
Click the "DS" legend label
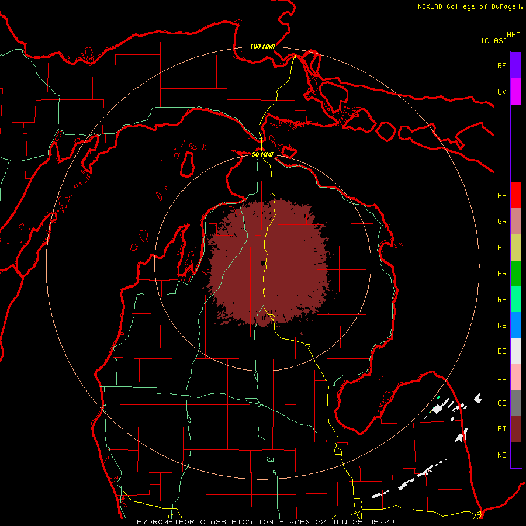(x=501, y=351)
